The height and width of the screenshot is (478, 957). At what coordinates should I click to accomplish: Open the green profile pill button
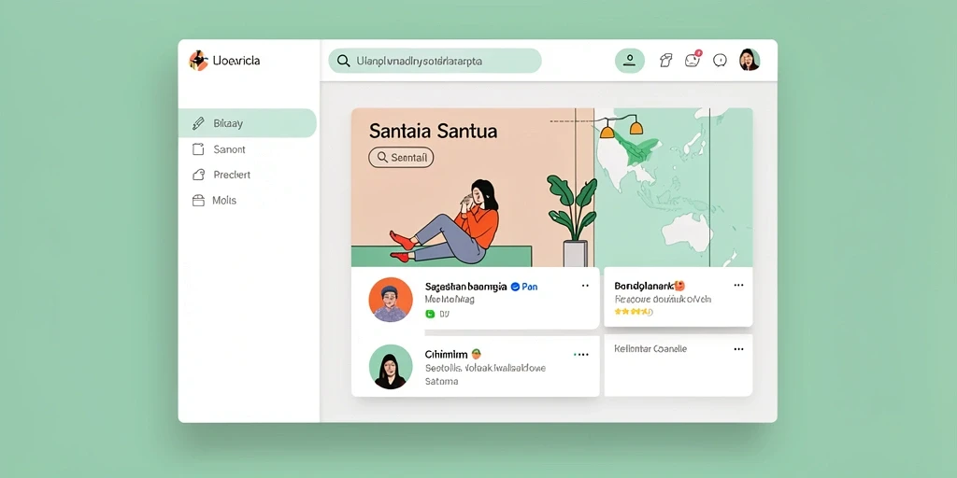click(629, 61)
